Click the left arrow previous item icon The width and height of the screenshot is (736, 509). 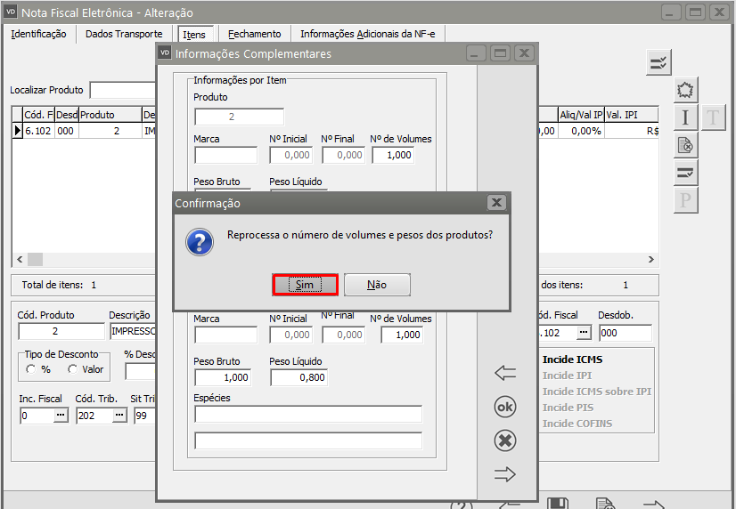(505, 374)
